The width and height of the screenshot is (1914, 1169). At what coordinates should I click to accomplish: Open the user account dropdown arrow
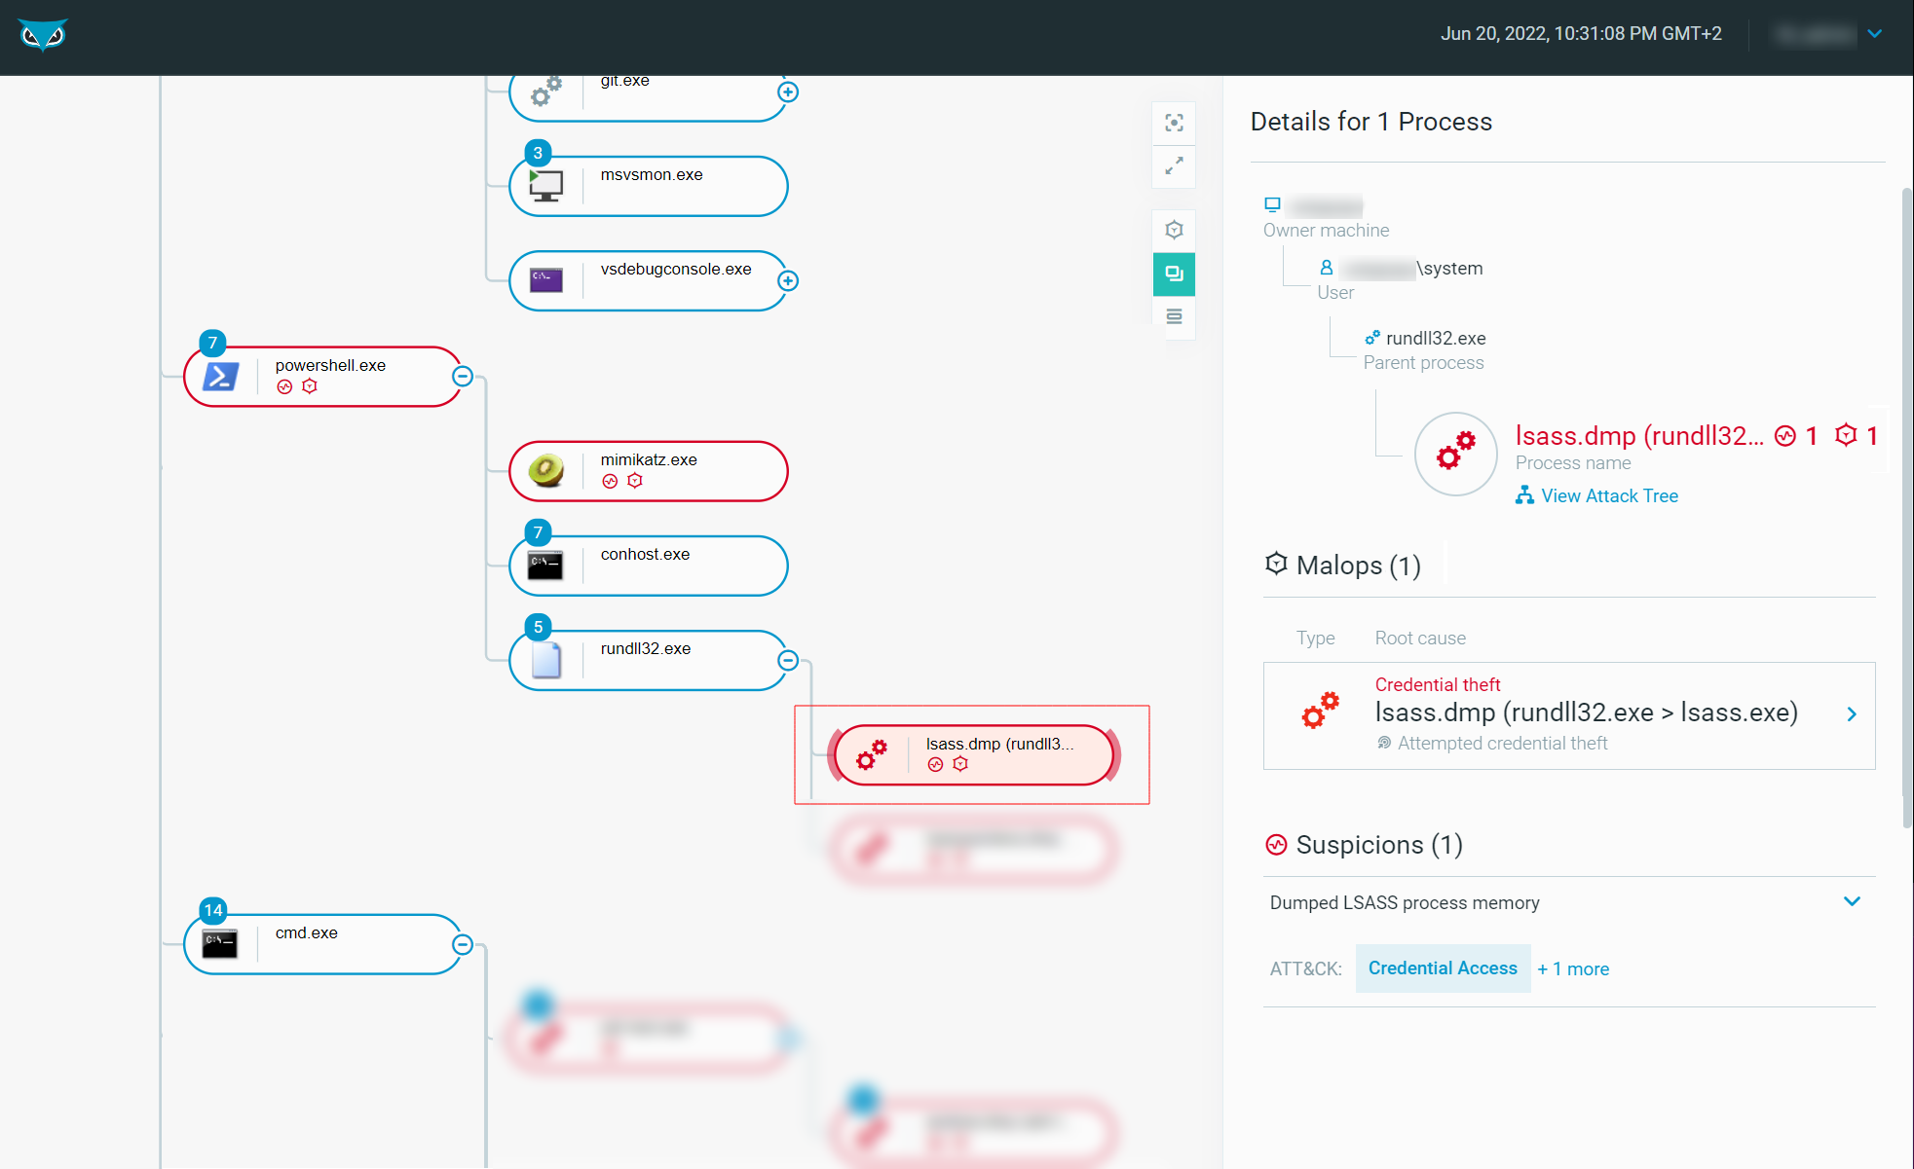click(1875, 34)
